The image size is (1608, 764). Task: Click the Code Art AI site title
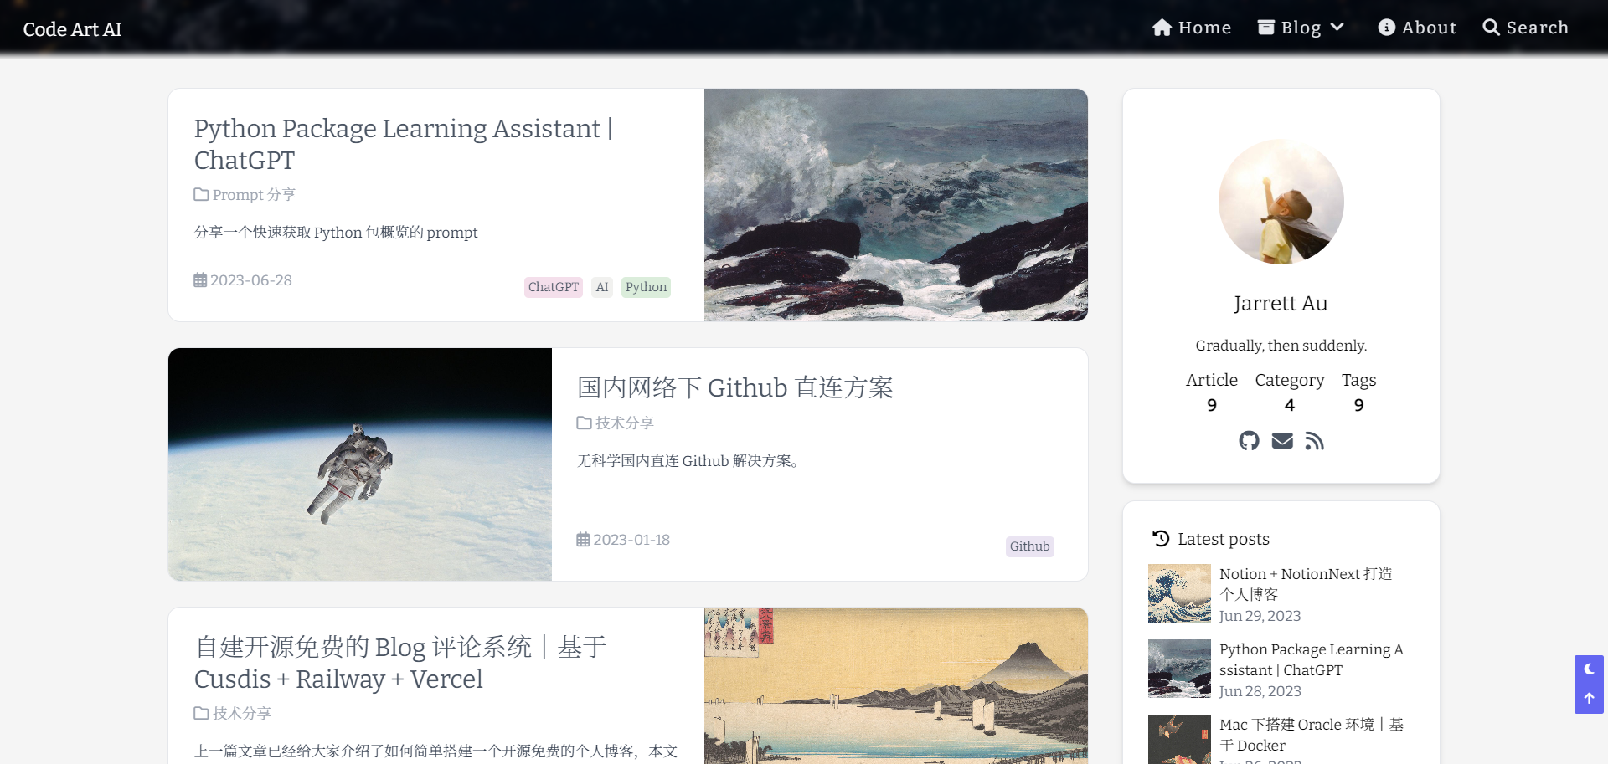[x=73, y=29]
